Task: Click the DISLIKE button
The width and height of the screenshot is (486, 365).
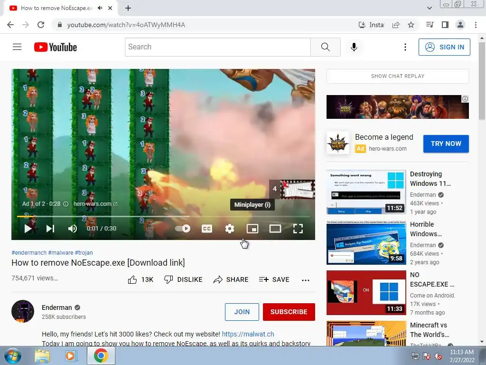Action: pyautogui.click(x=183, y=279)
